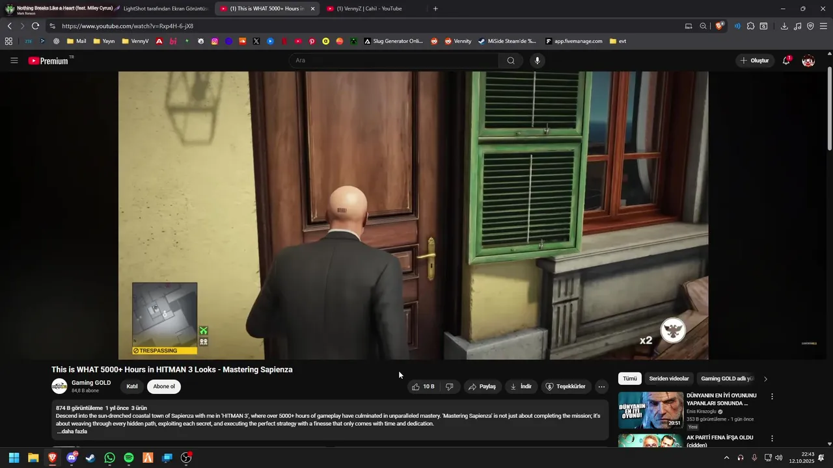Open browser downloads icon
The image size is (833, 468).
click(784, 26)
